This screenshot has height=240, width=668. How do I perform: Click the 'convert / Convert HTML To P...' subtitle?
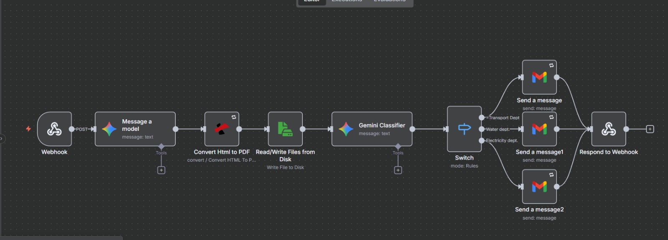[222, 160]
